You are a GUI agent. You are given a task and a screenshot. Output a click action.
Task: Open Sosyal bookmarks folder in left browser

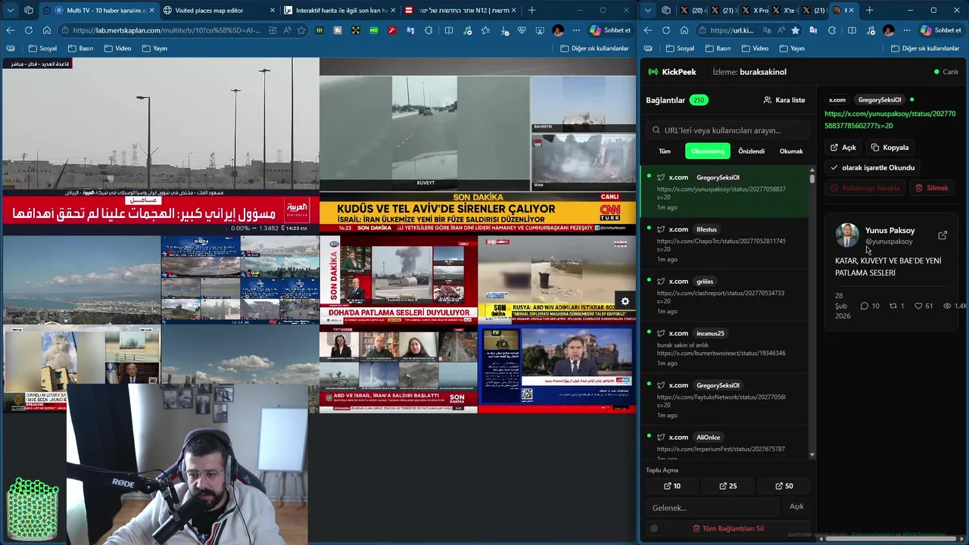42,48
